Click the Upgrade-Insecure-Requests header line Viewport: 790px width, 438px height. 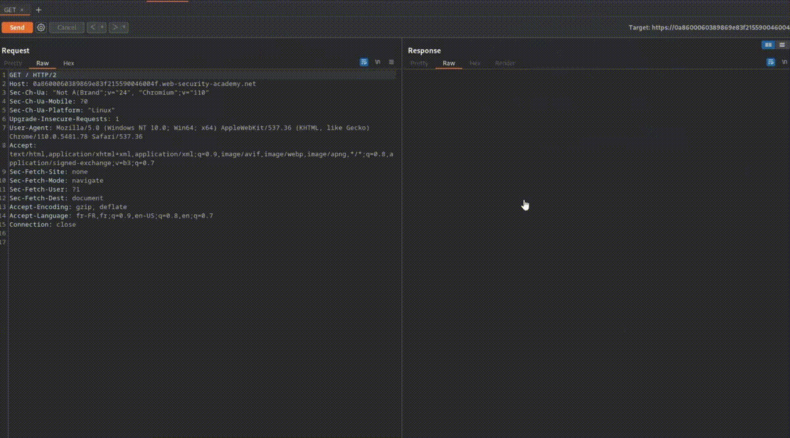[x=64, y=119]
